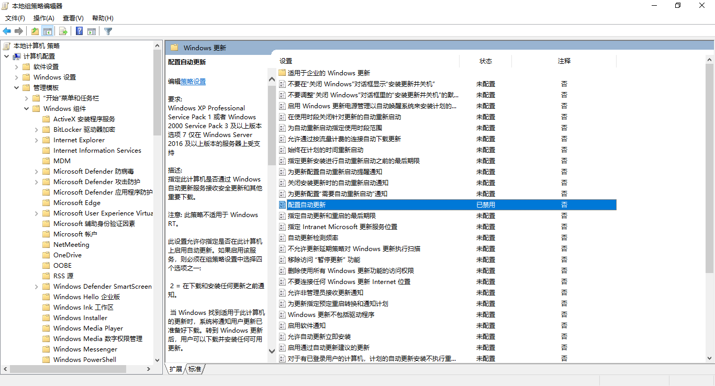Viewport: 715px width, 386px height.
Task: Expand the Microsoft Defender 防病毒 node
Action: [x=36, y=172]
